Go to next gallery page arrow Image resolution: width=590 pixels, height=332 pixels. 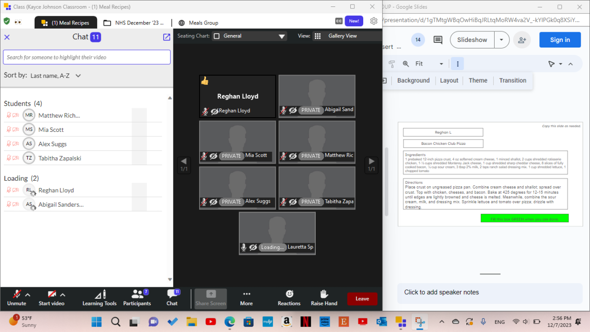[371, 165]
